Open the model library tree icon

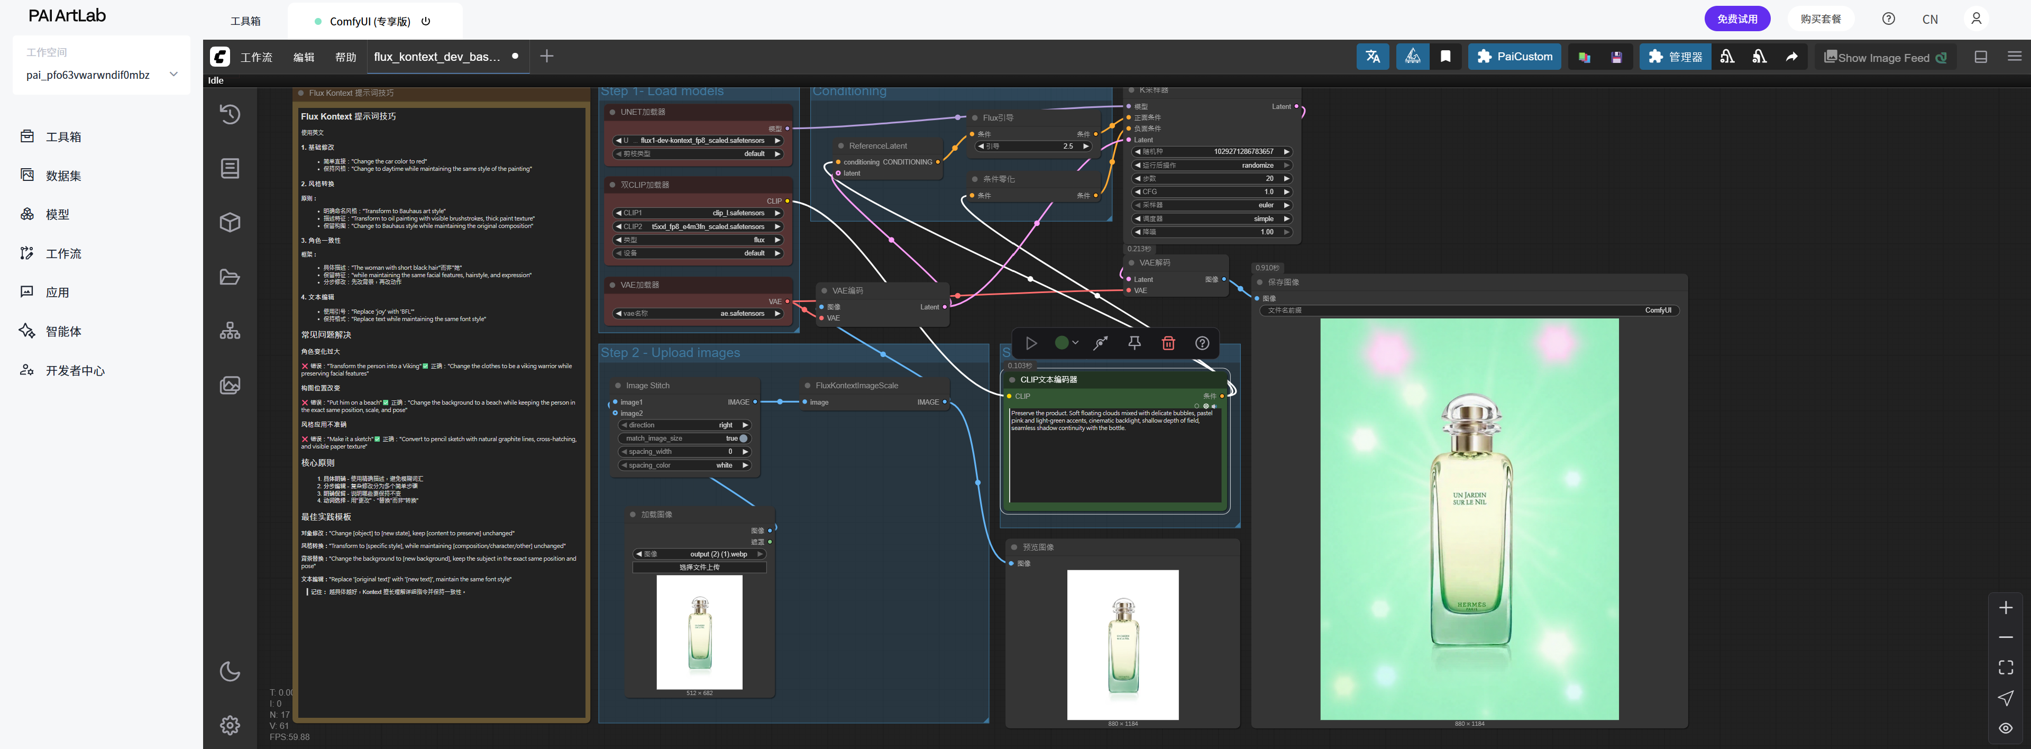tap(230, 331)
